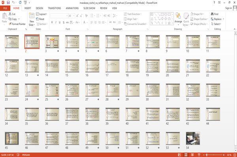Viewport: 237px width, 157px height.
Task: Center align text icon
Action: 95,22
